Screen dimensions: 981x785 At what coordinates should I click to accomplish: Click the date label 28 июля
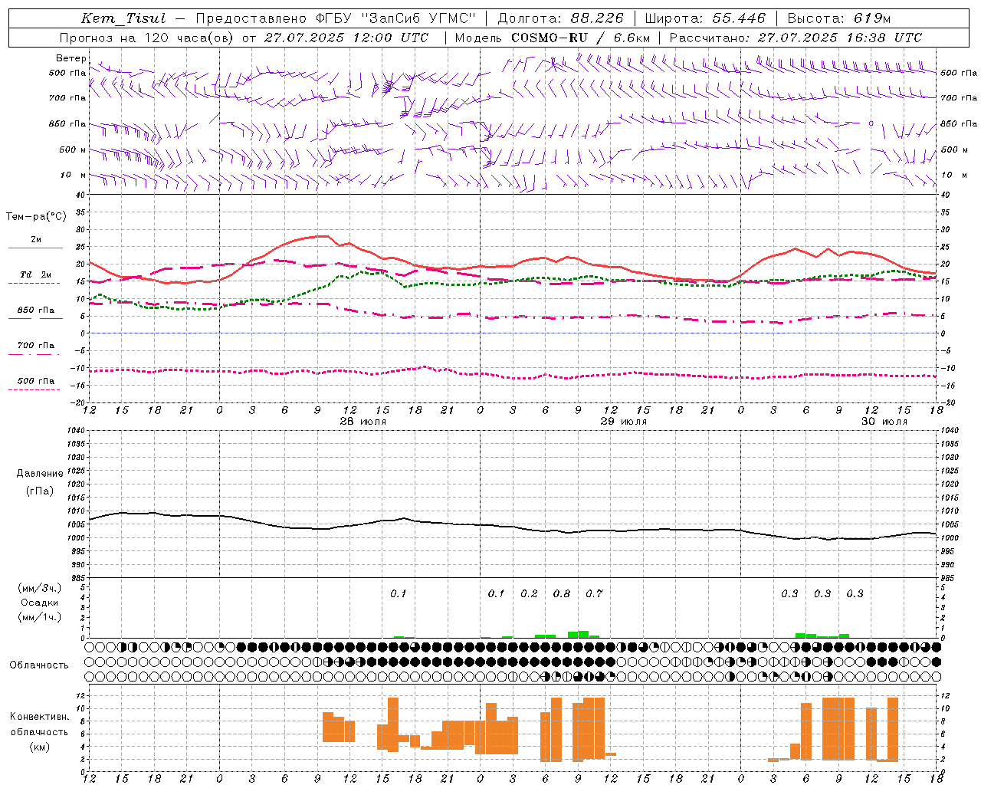(x=363, y=422)
